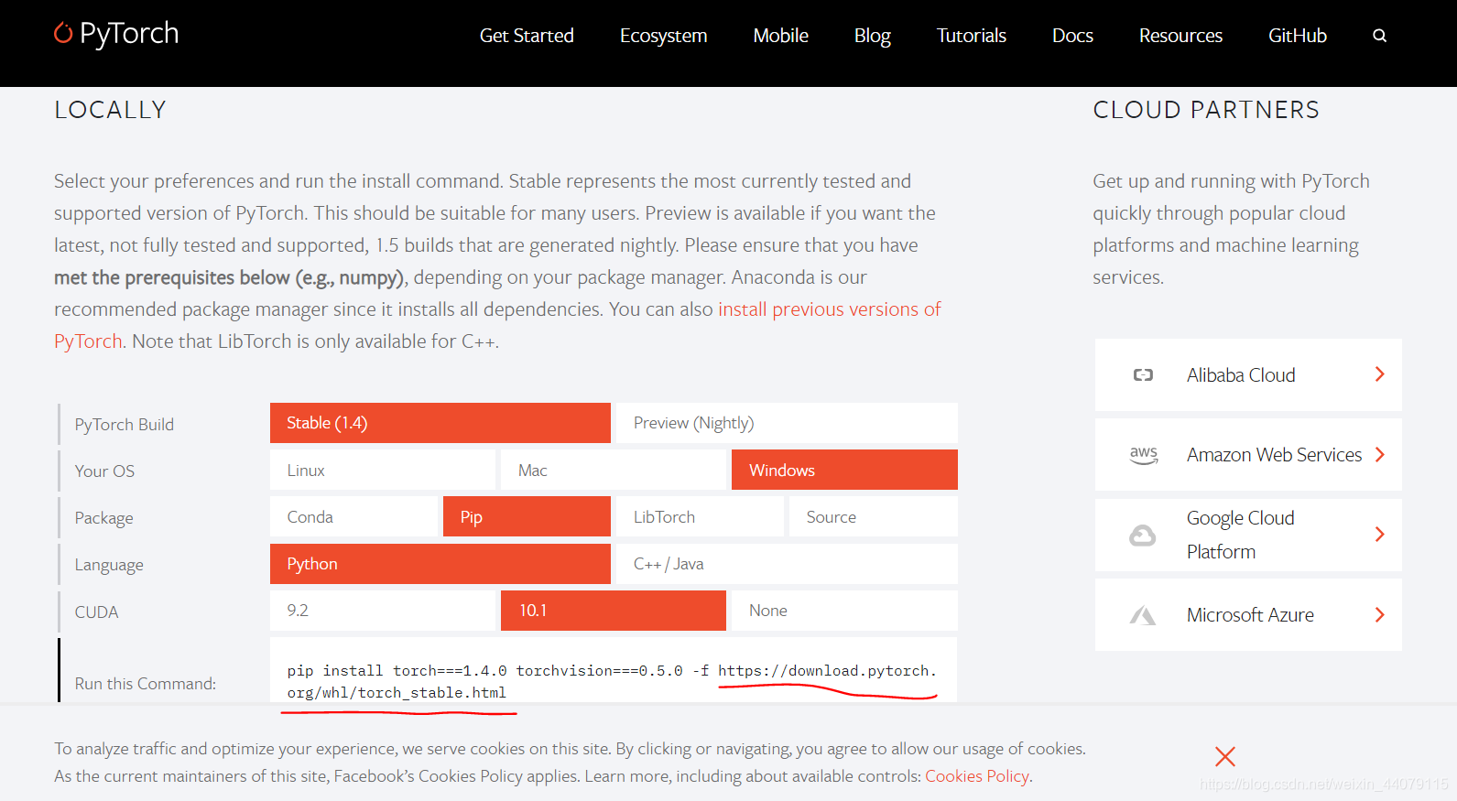Click the Microsoft Azure logo icon
This screenshot has height=801, width=1457.
point(1142,615)
